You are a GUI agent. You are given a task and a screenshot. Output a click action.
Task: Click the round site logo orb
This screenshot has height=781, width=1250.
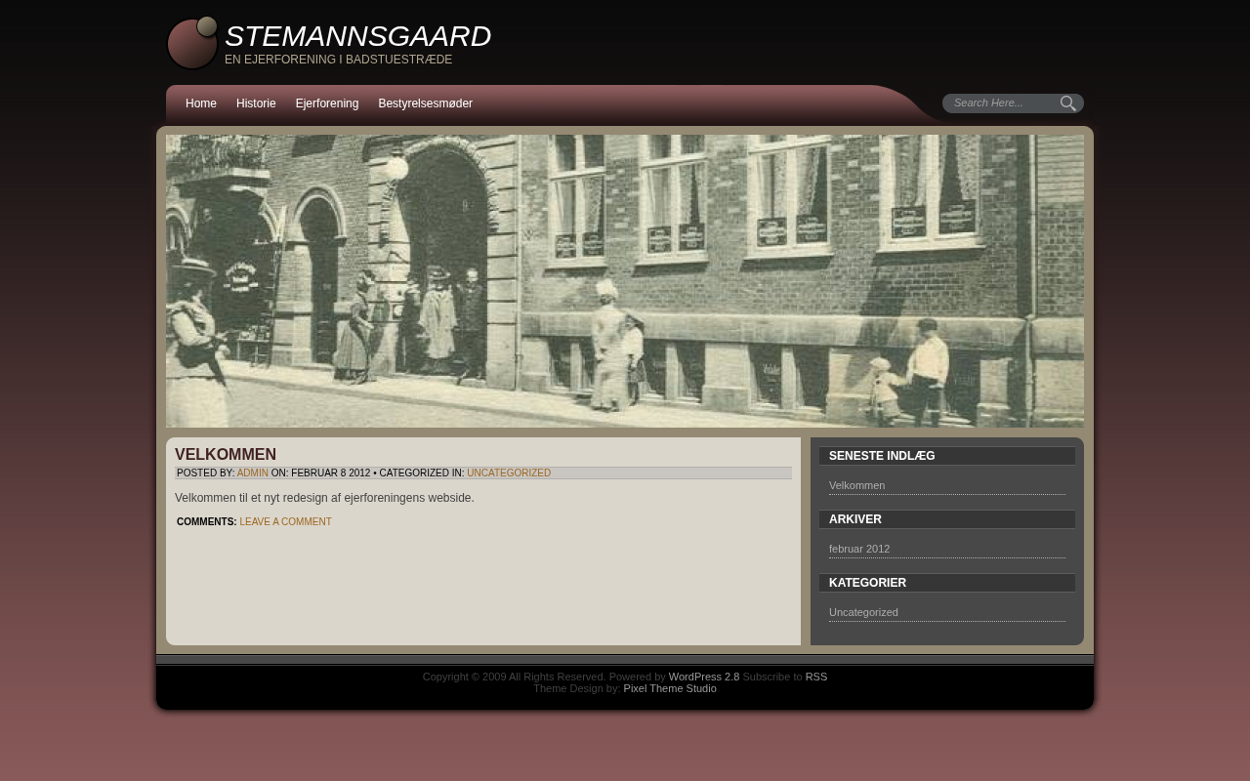(191, 44)
